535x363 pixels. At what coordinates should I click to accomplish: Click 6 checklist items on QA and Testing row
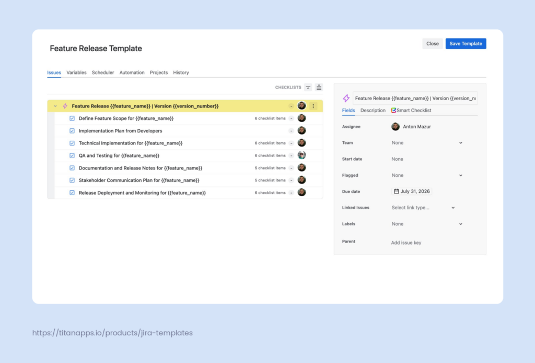coord(270,155)
